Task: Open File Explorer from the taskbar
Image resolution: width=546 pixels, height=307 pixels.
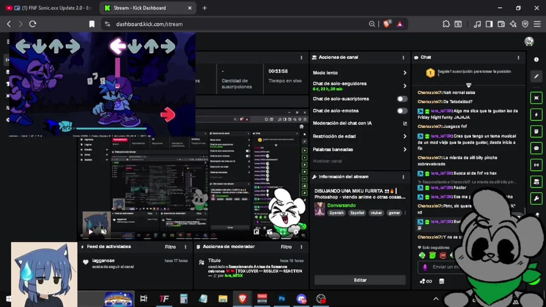Action: tap(223, 299)
